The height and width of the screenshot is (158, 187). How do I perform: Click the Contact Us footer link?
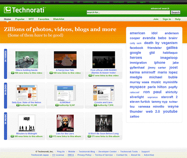[122, 155]
